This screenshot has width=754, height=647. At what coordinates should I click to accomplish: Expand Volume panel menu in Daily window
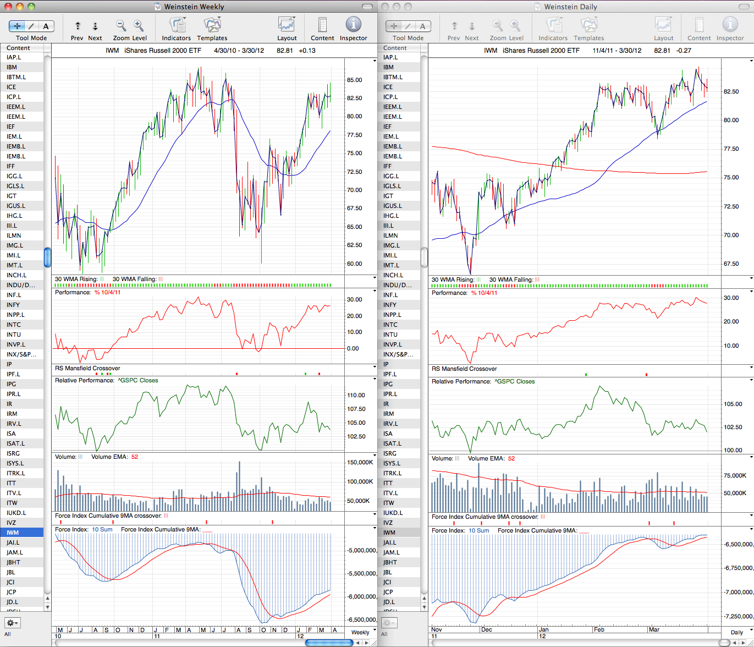click(751, 456)
